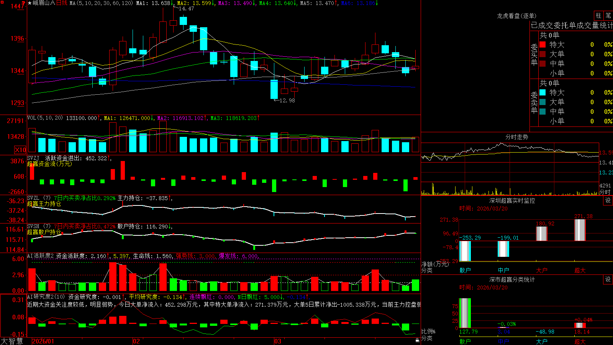Click the 散户 bar valued 127.79 in 深市 panel
Image resolution: width=613 pixels, height=345 pixels.
point(465,313)
